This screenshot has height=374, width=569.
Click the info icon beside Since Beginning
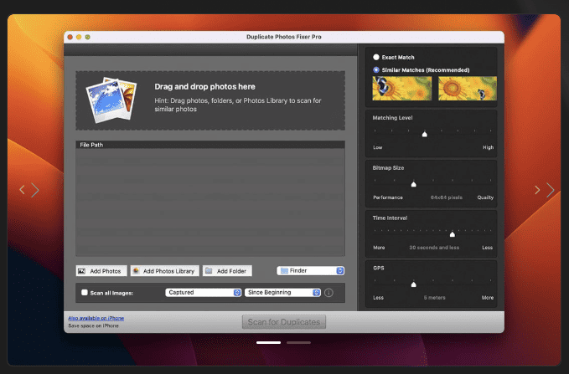click(328, 293)
